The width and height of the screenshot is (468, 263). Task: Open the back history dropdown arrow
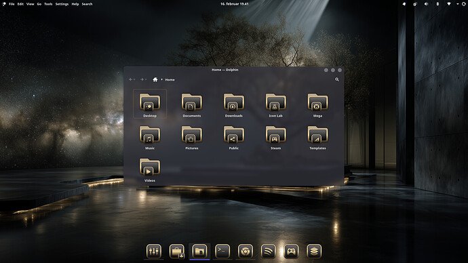(134, 79)
